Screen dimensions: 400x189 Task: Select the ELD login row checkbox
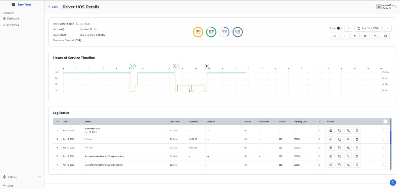pos(385,164)
